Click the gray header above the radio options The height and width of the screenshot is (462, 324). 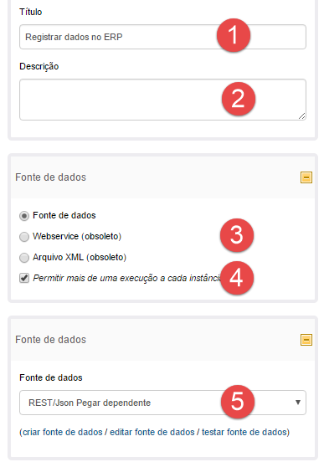[x=162, y=177]
